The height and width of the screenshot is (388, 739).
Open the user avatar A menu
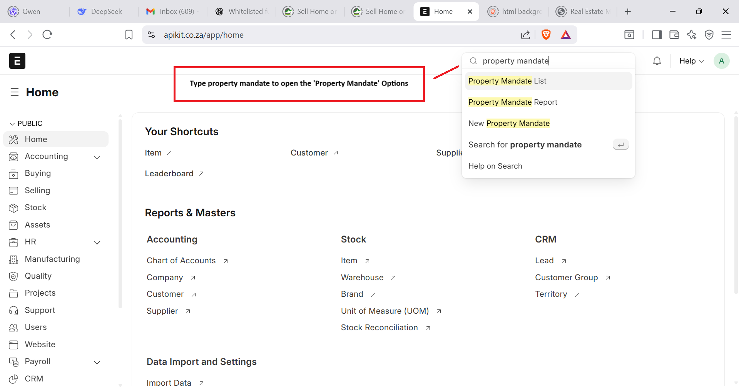click(x=721, y=61)
